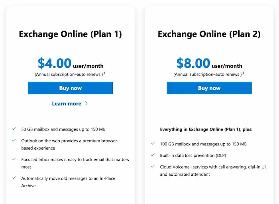This screenshot has height=204, width=279.
Task: Click the checkmark beside In-Place Archive feature
Action: coord(14,178)
